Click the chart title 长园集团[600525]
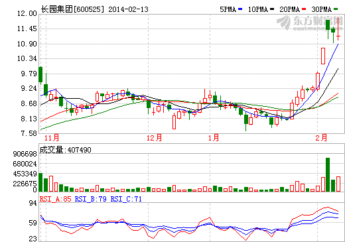The height and width of the screenshot is (242, 345). coord(72,9)
